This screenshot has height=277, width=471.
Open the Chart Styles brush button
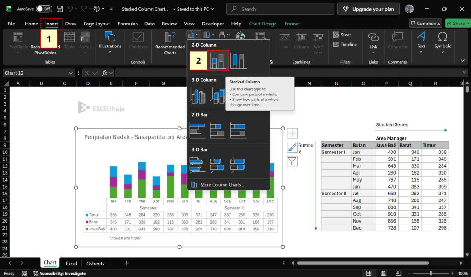pos(292,147)
